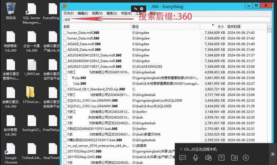Close the small floating bar at top
The image size is (277, 165).
click(x=142, y=8)
